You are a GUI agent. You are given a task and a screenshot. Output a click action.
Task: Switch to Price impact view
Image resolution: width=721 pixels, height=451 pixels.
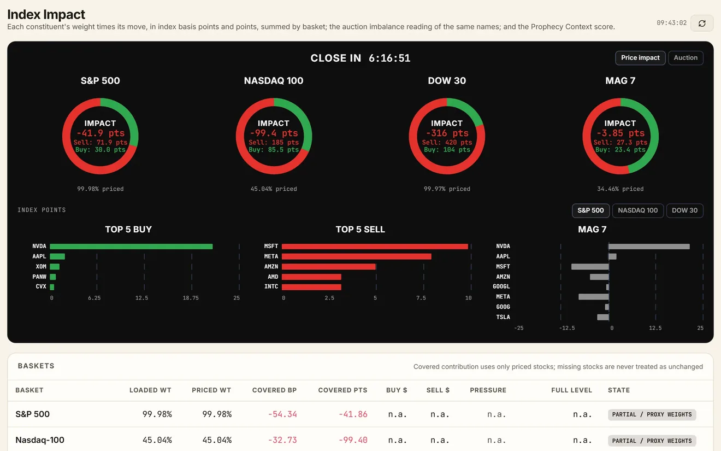pyautogui.click(x=640, y=57)
